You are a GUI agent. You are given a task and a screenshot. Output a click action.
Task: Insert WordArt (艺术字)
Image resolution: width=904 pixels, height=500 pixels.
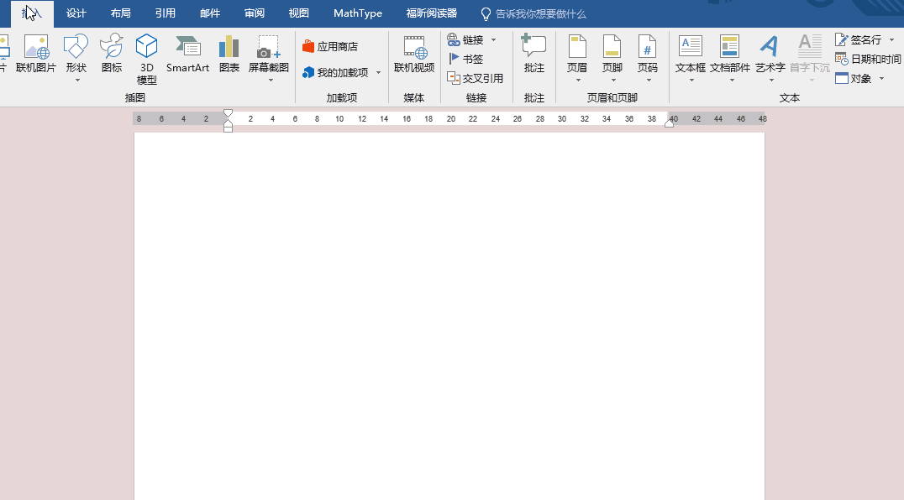pyautogui.click(x=770, y=54)
